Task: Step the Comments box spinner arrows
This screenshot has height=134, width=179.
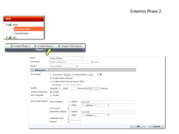Action: [x=92, y=62]
